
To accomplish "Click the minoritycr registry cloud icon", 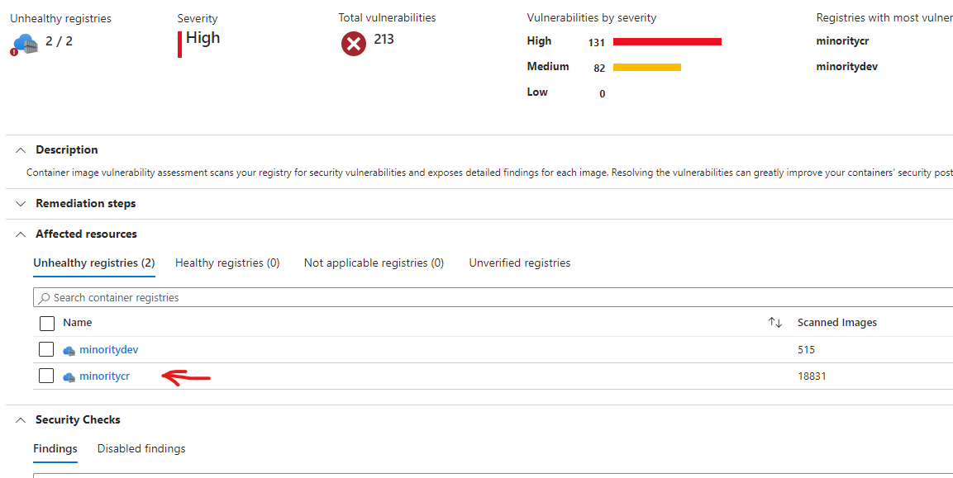I will (x=69, y=376).
